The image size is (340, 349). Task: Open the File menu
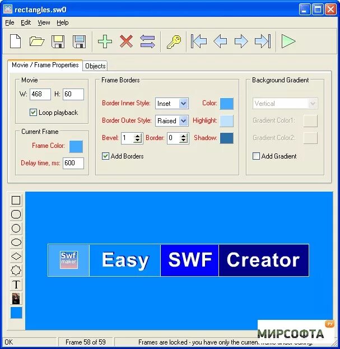click(x=10, y=22)
